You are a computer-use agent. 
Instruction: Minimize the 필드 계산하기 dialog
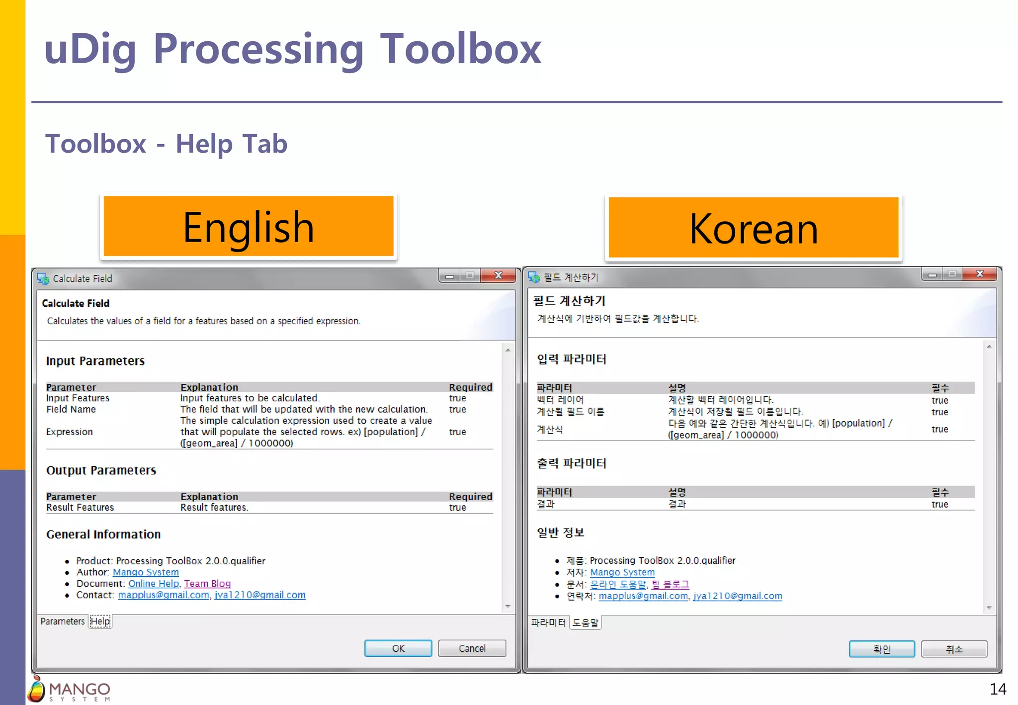coord(932,274)
